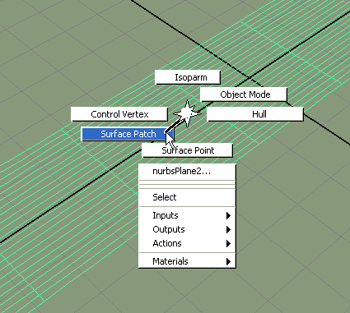
Task: Click Select in the context menu
Action: 187,197
